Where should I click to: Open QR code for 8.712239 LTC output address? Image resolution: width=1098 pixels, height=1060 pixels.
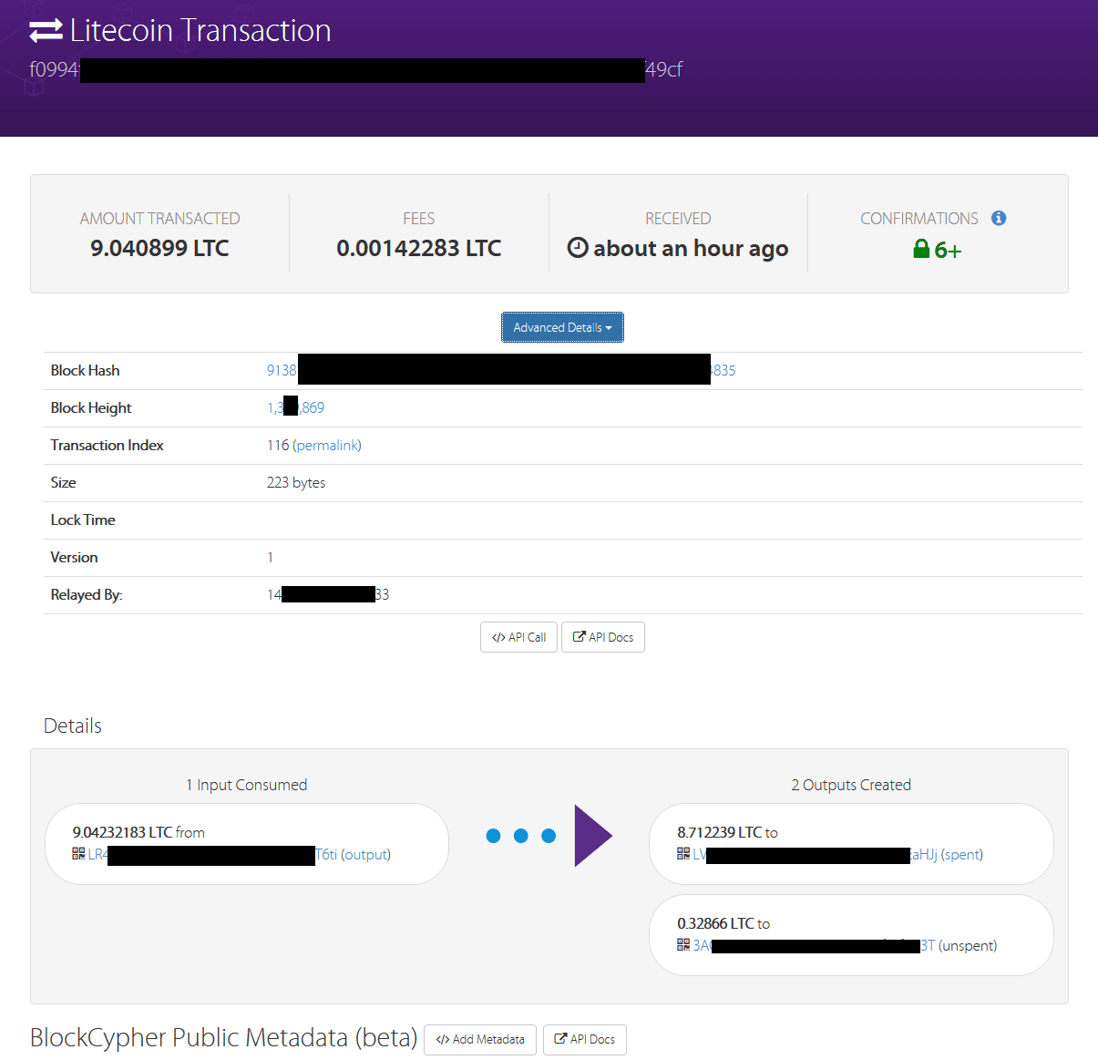click(x=683, y=854)
